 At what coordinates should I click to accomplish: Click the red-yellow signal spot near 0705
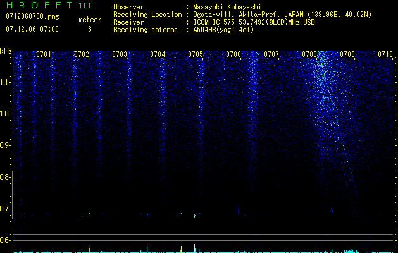point(195,216)
